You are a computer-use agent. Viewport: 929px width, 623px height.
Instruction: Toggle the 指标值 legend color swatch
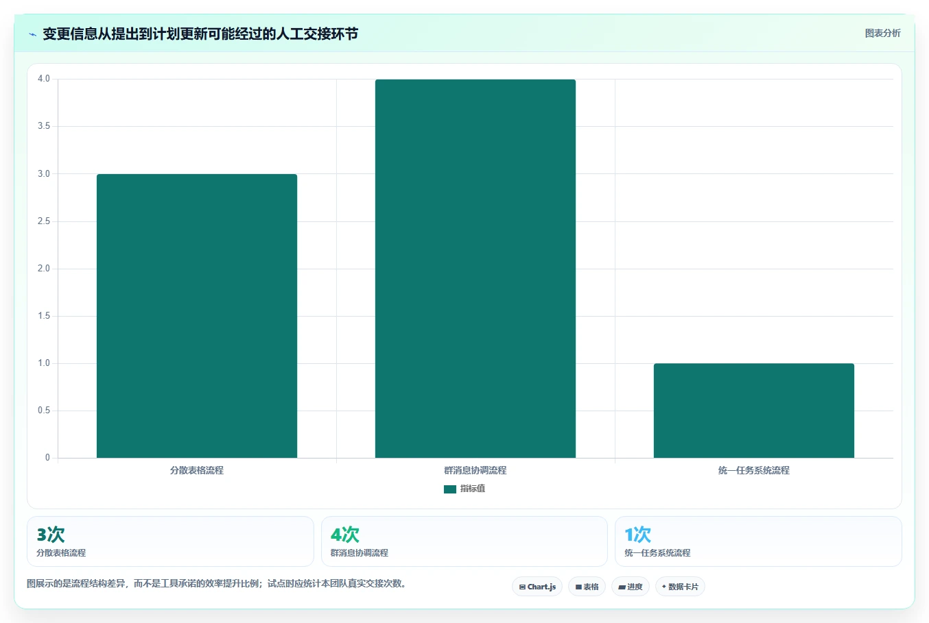point(449,489)
